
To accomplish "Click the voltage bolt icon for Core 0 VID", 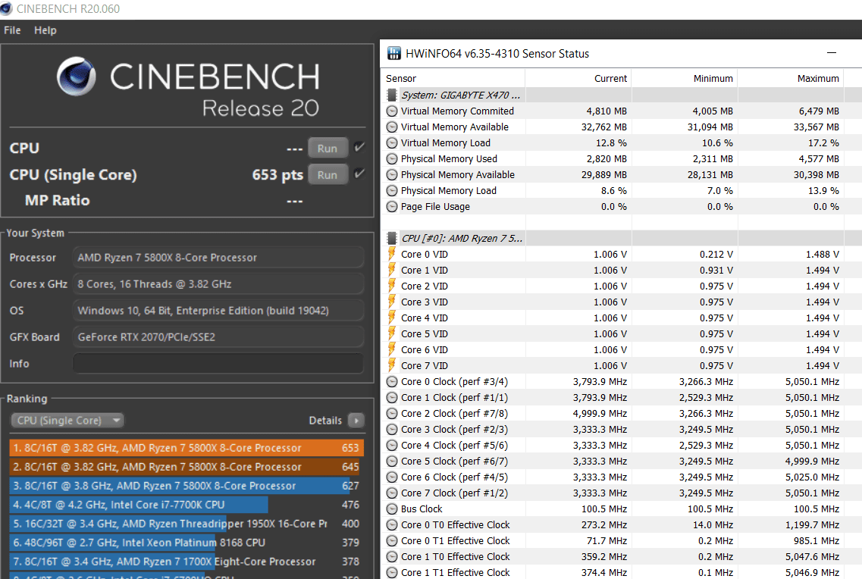I will pyautogui.click(x=392, y=254).
